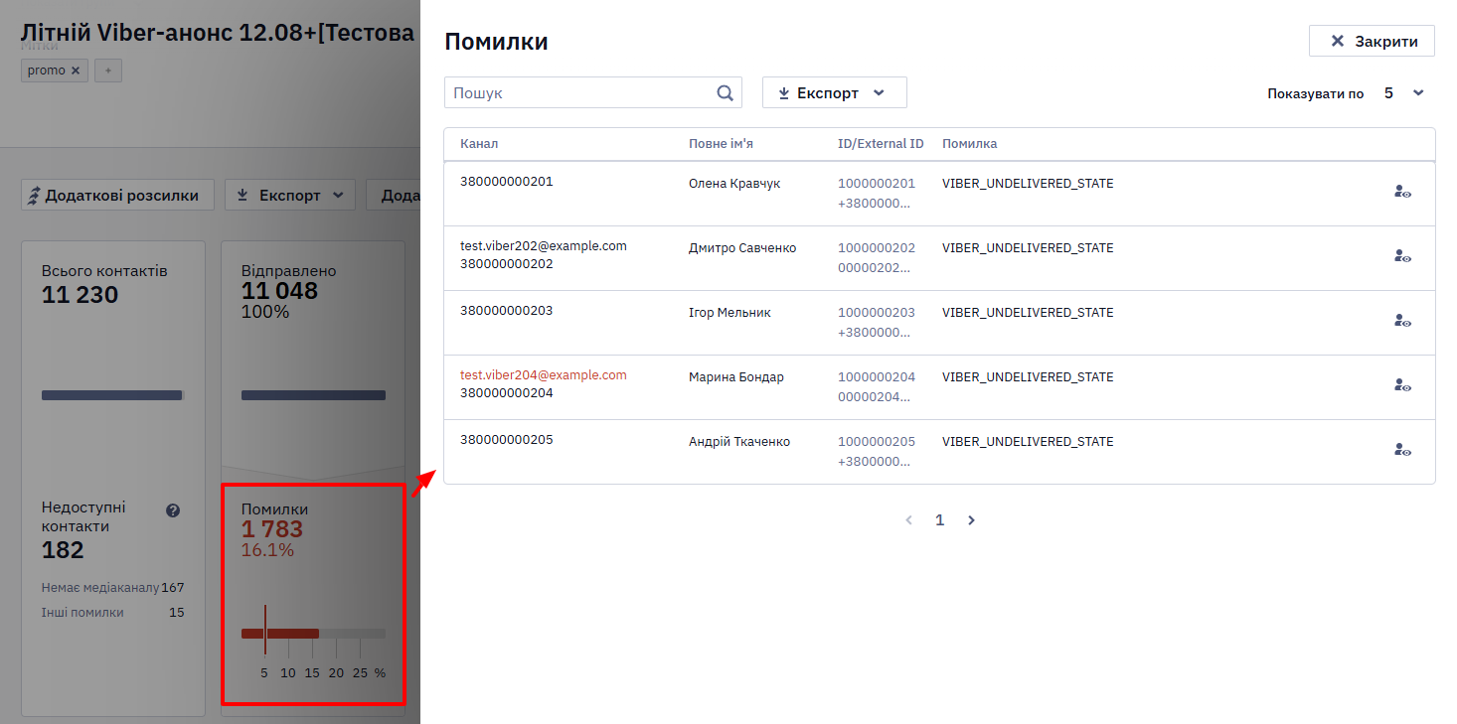Select page 1 in pagination
This screenshot has height=724, width=1457.
[939, 520]
